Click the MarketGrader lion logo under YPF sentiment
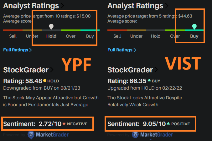The width and height of the screenshot is (212, 141). click(x=31, y=135)
